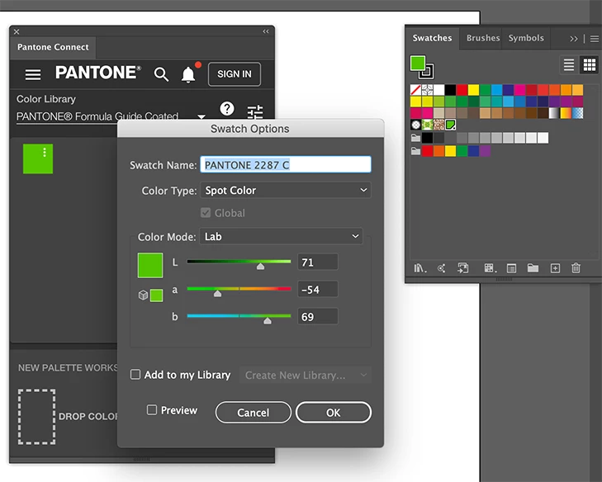Select the white swatch in first row

coord(438,90)
